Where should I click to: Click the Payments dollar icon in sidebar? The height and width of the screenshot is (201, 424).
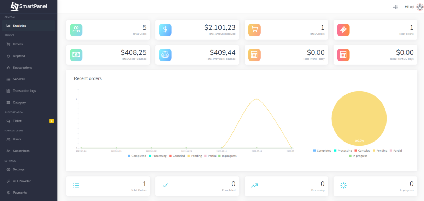pyautogui.click(x=8, y=193)
